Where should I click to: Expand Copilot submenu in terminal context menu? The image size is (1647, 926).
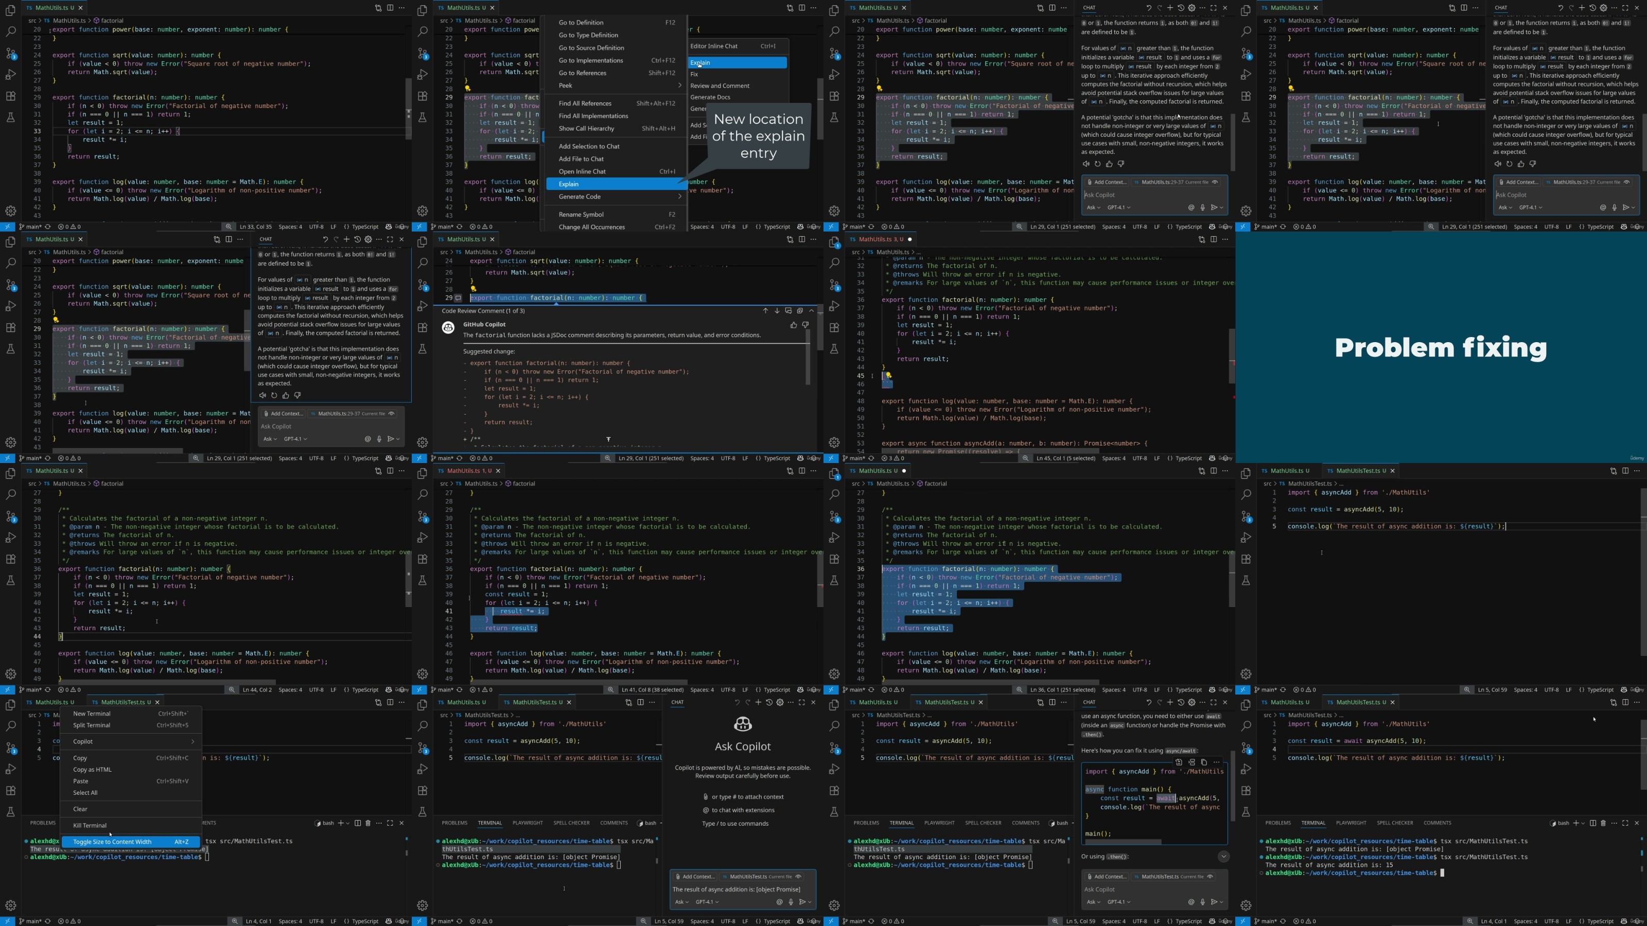point(130,741)
